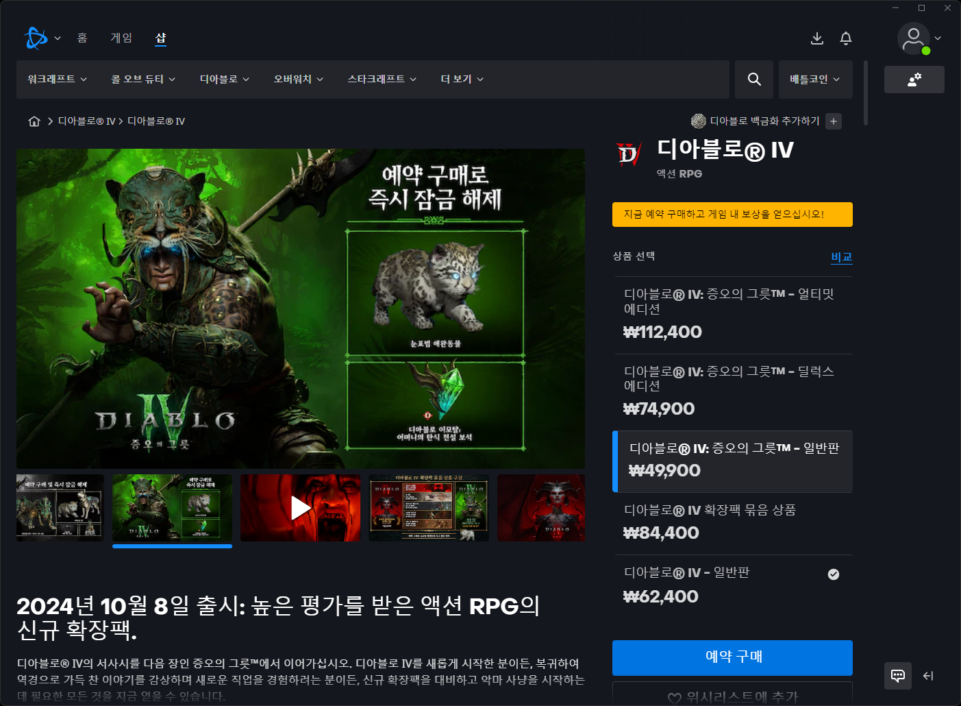Switch to the 샵 tab
This screenshot has width=961, height=706.
click(161, 38)
